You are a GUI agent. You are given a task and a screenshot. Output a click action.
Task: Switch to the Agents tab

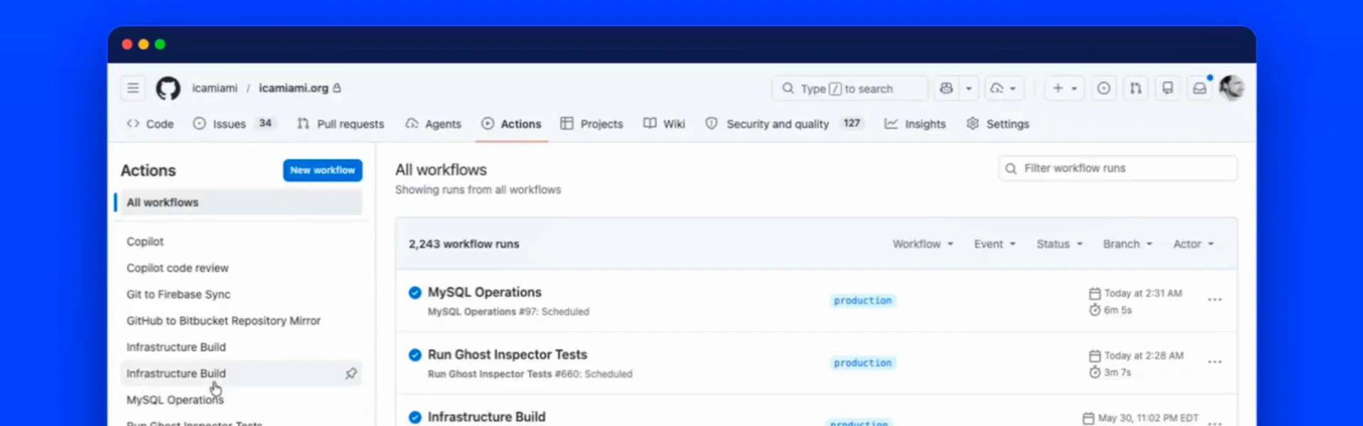(433, 124)
